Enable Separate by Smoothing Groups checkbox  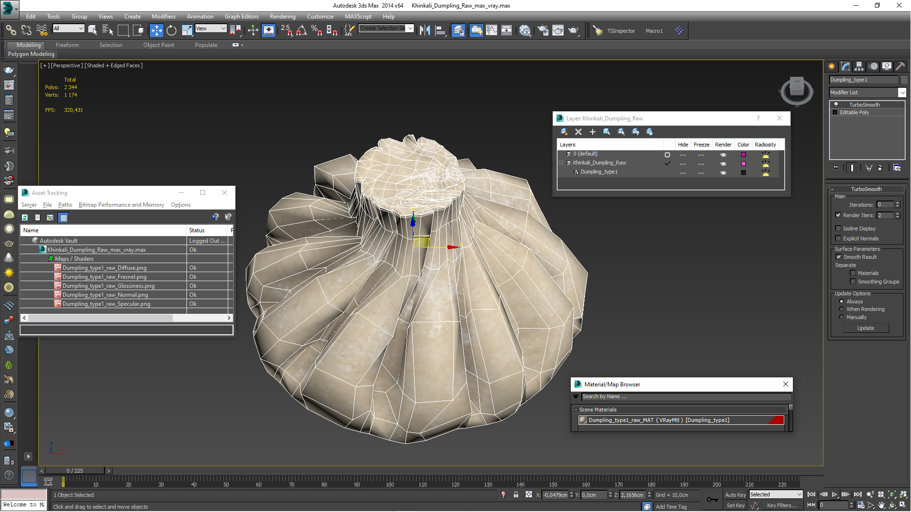[x=853, y=282]
